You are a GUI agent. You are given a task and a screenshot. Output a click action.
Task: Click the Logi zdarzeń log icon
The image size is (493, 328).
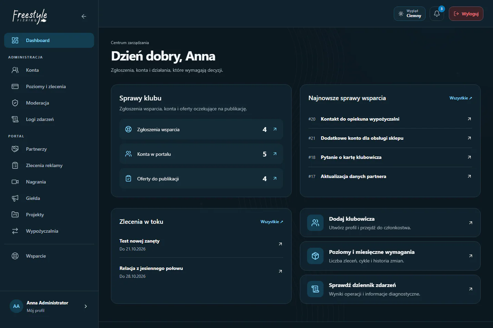15,119
